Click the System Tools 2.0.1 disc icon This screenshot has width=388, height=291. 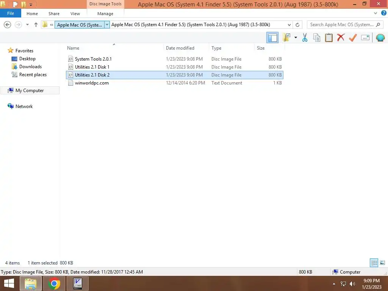[x=70, y=59]
